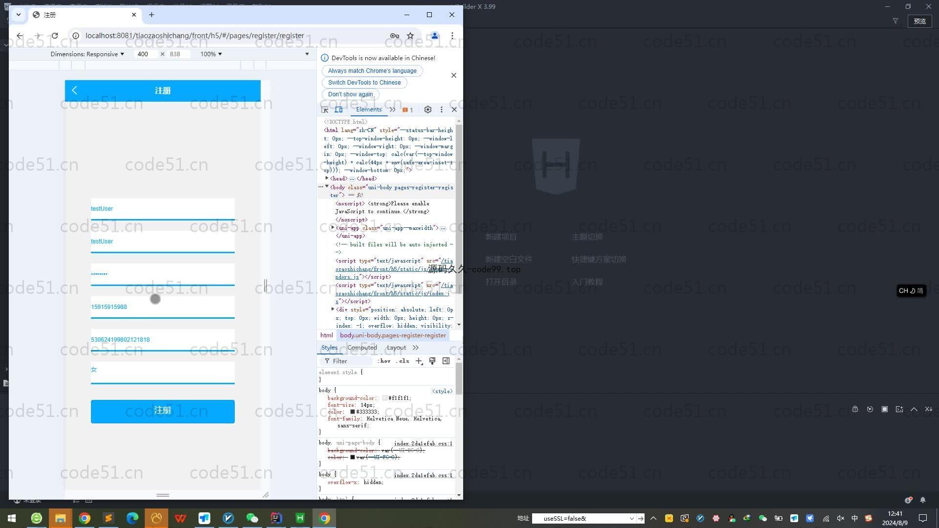Open the 100% zoom dropdown
The width and height of the screenshot is (939, 528).
(211, 54)
